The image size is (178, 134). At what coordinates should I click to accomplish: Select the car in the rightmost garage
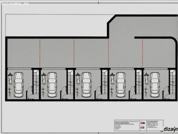click(155, 84)
